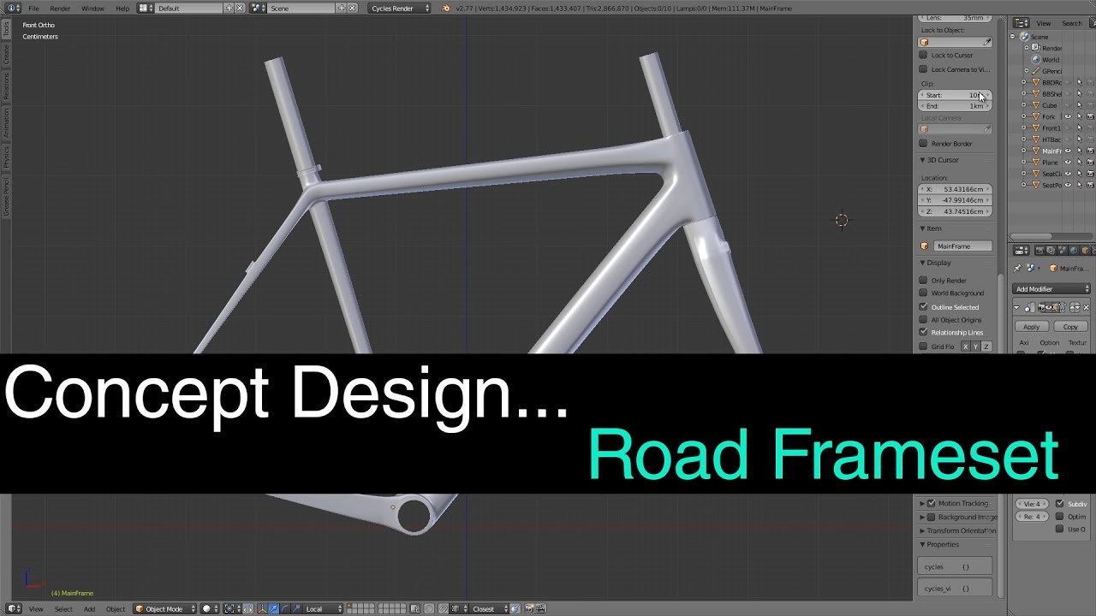
Task: Enable the Render Border checkbox
Action: tap(923, 143)
